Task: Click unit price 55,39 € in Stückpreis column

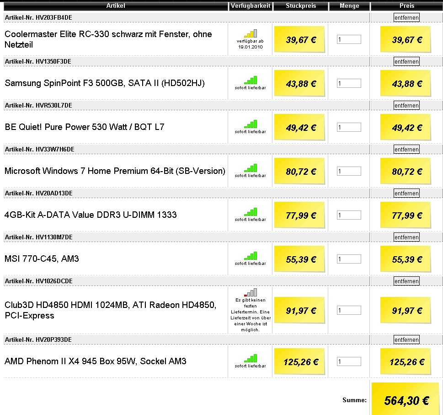Action: click(x=301, y=259)
